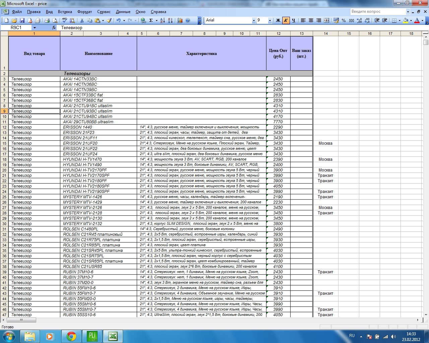Sort descending with the Я-A icon
This screenshot has width=429, height=343.
[170, 20]
